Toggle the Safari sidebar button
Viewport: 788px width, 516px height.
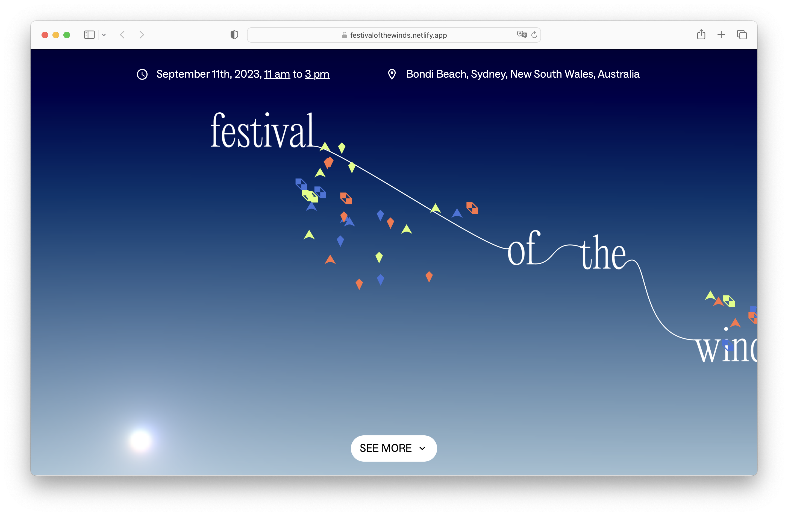pos(89,35)
